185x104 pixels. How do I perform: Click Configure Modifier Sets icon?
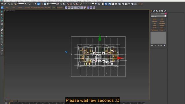pyautogui.click(x=164, y=46)
